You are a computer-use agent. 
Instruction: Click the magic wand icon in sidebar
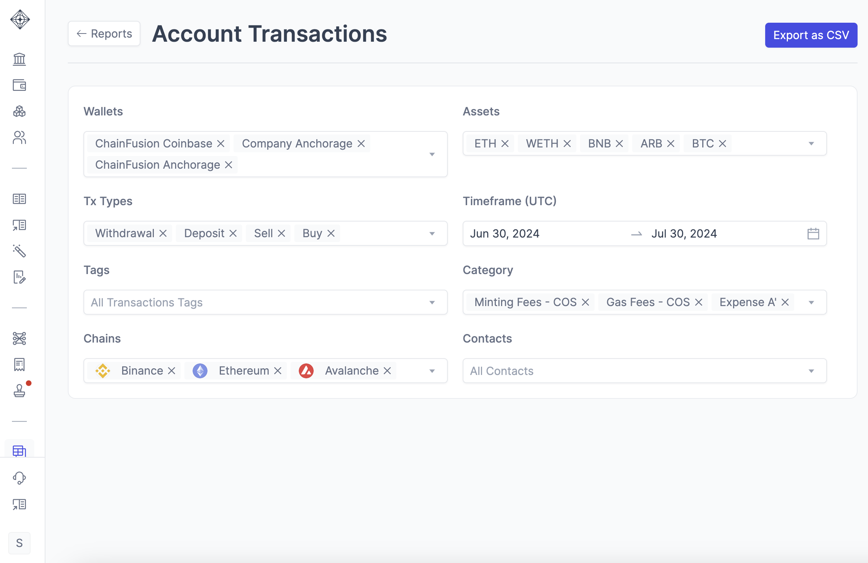click(19, 251)
